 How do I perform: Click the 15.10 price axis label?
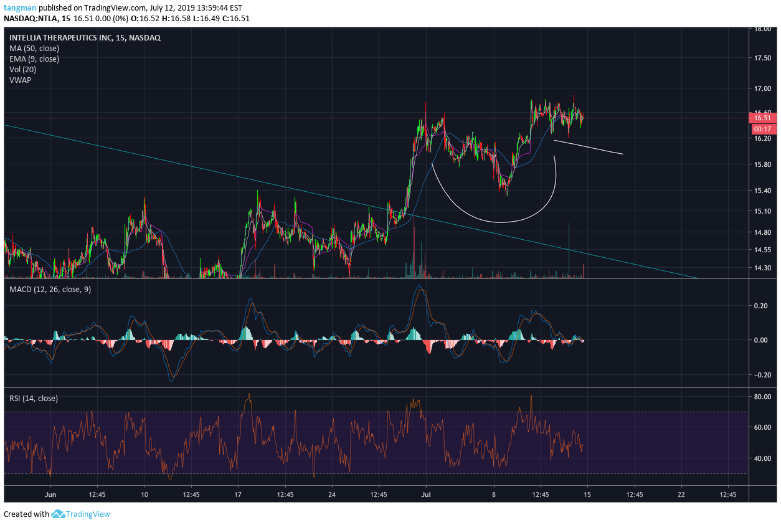(x=763, y=211)
